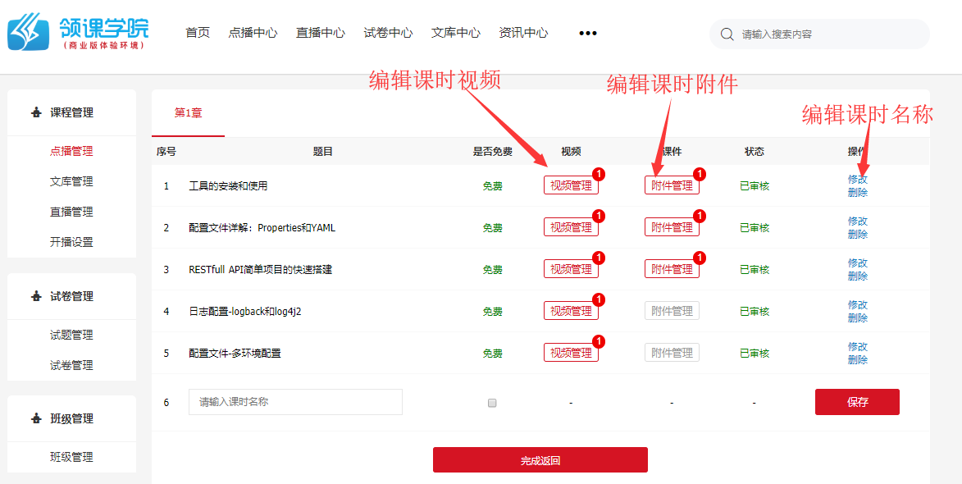The image size is (962, 484).
Task: Open 点播管理 in sidebar
Action: click(x=71, y=151)
